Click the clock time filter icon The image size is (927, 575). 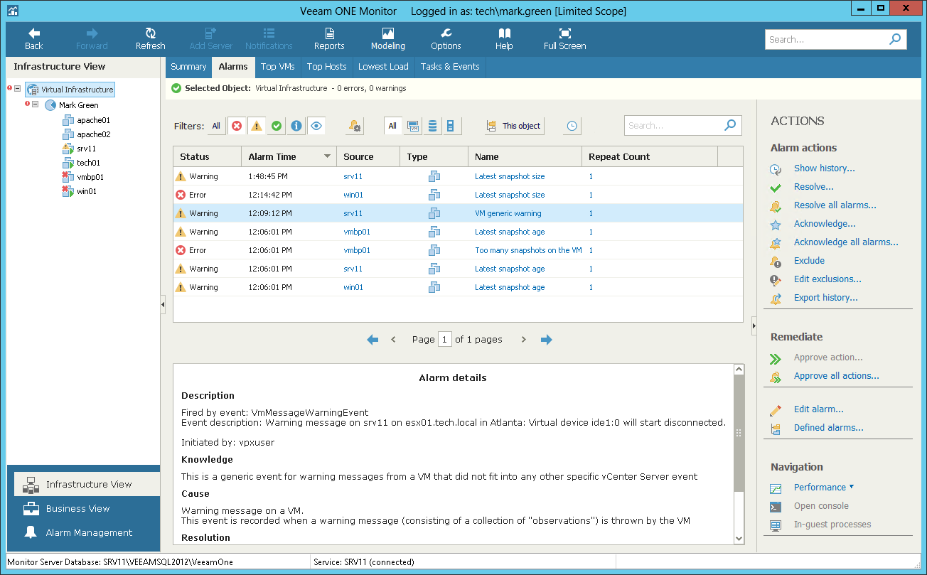point(572,126)
